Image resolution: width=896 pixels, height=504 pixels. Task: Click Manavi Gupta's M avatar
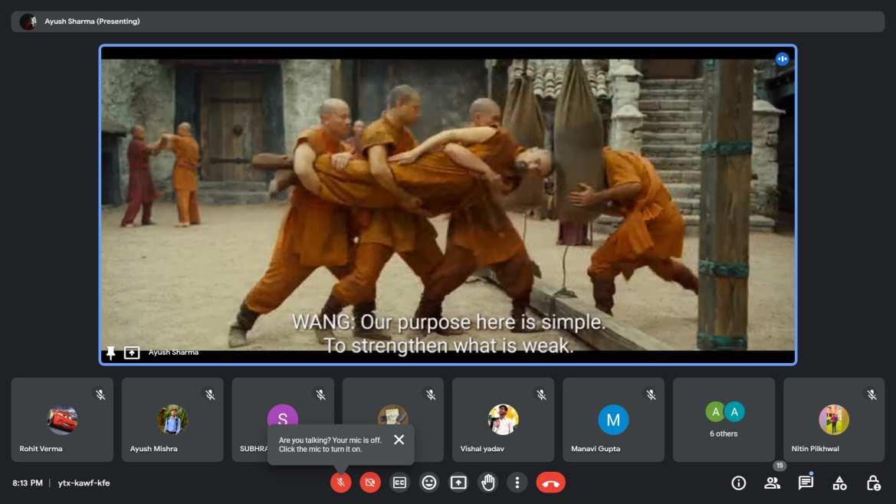(x=613, y=420)
